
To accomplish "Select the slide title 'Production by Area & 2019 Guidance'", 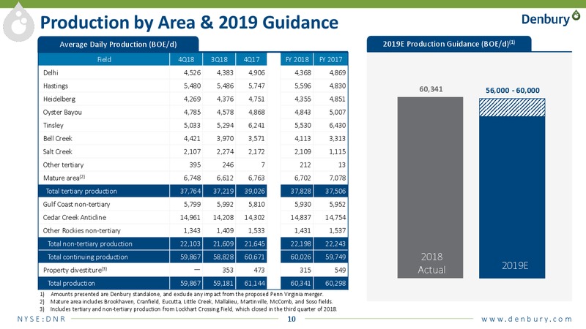I will 189,23.
